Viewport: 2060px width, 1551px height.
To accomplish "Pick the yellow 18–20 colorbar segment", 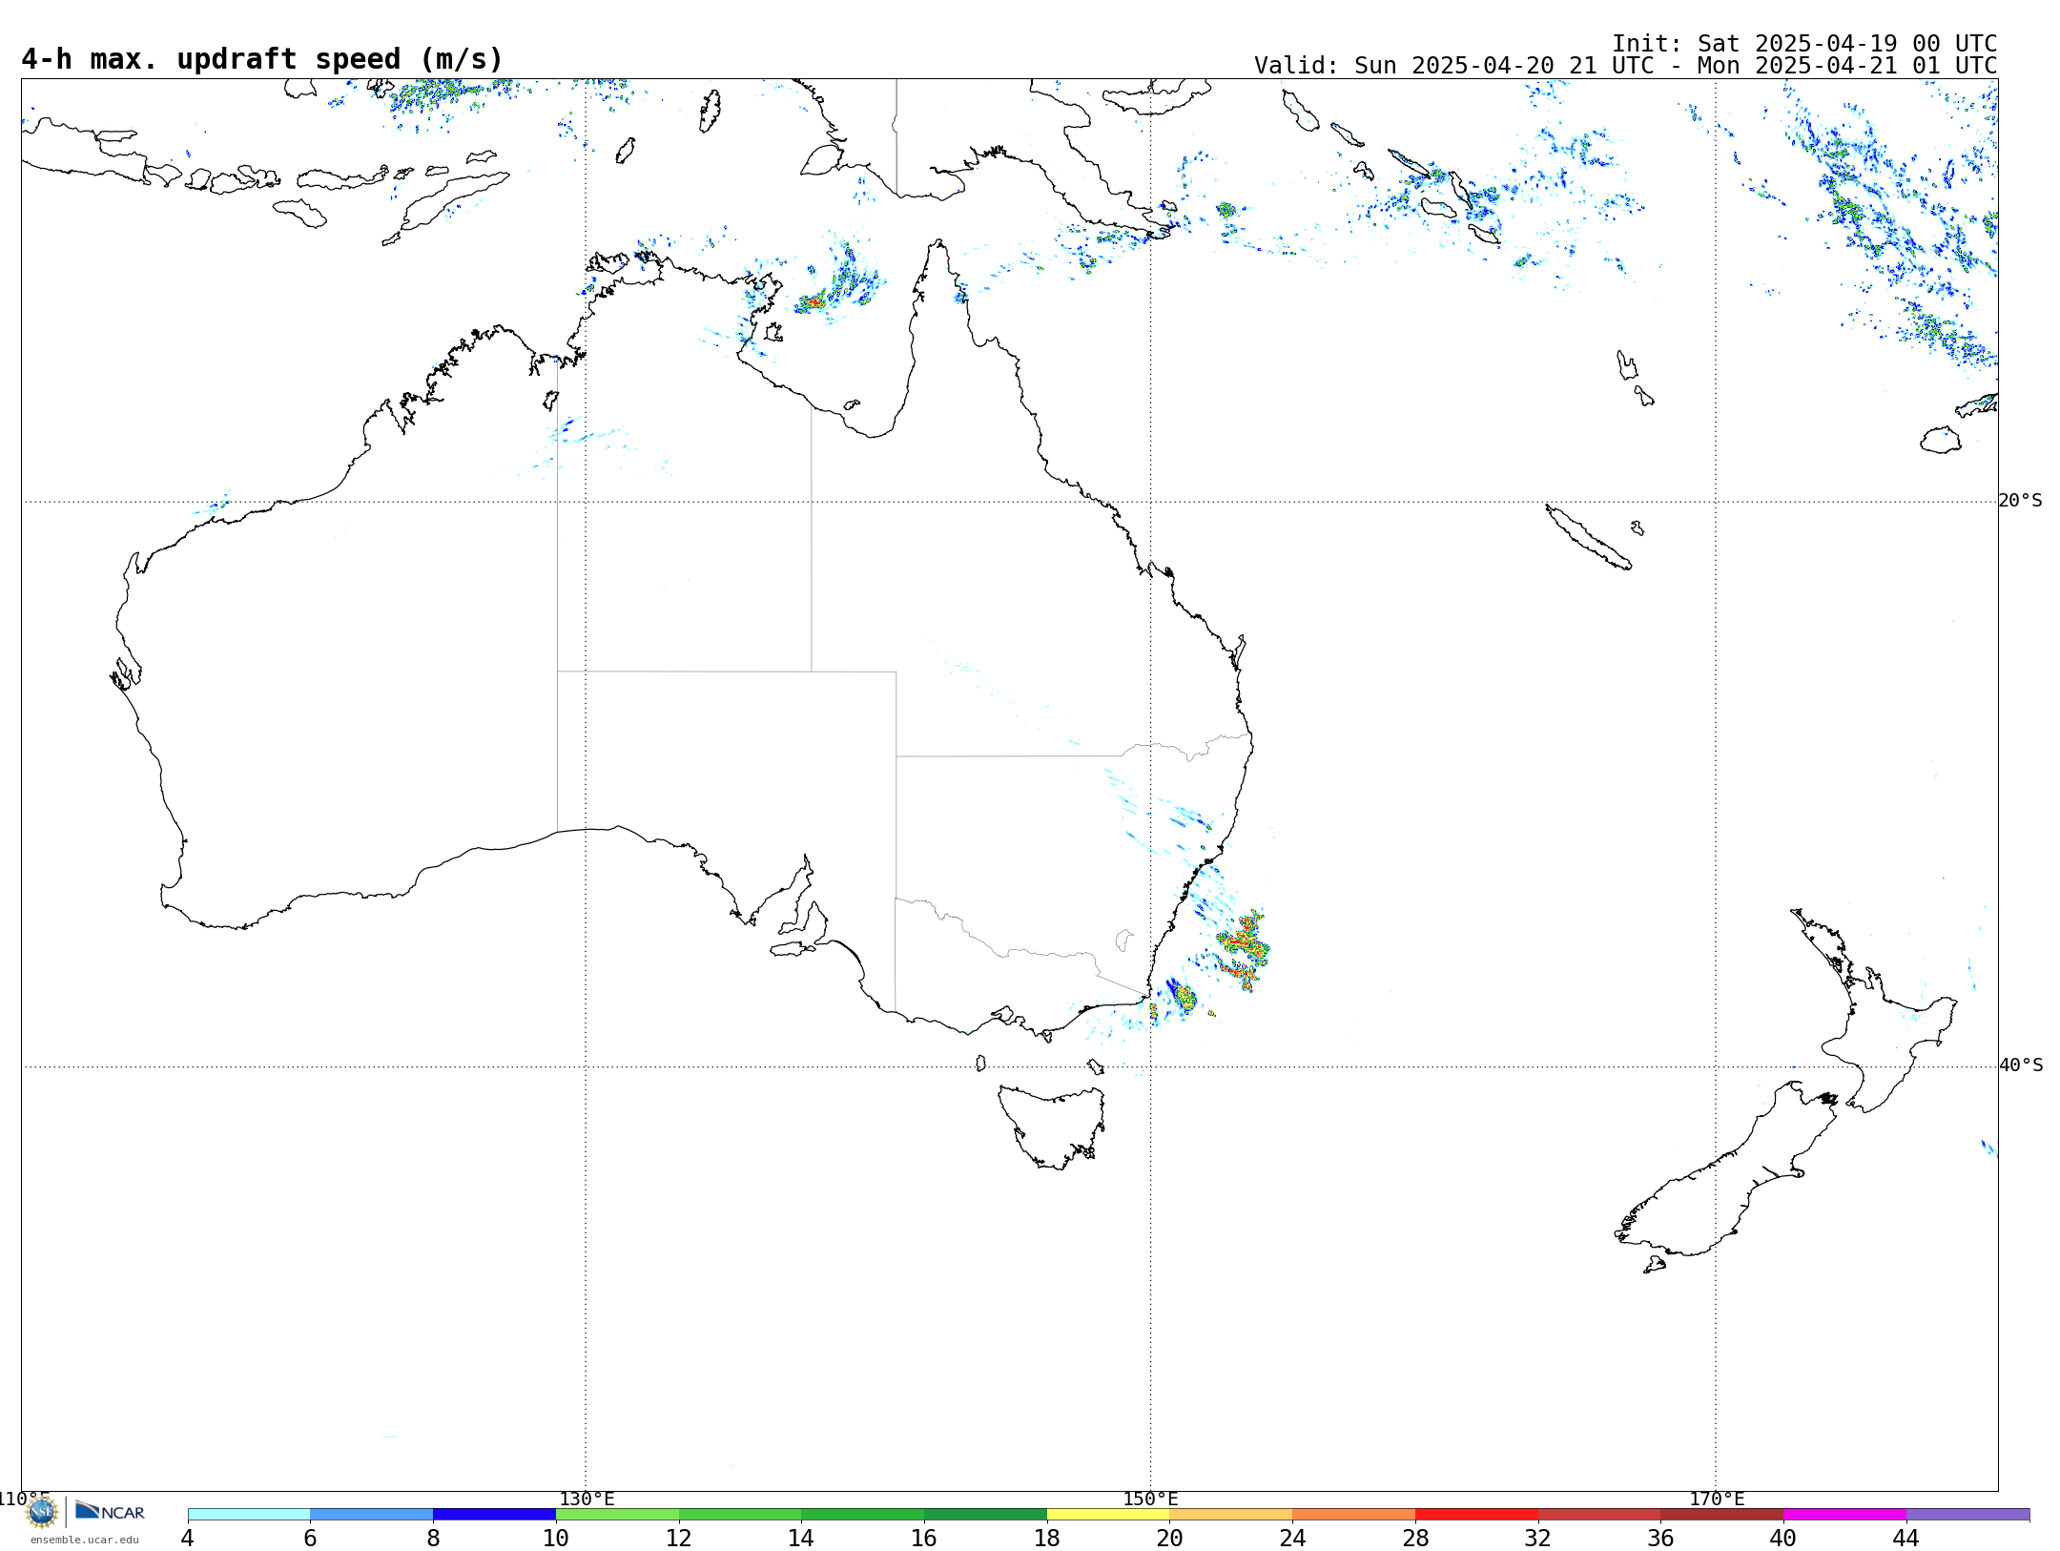I will pyautogui.click(x=1108, y=1515).
